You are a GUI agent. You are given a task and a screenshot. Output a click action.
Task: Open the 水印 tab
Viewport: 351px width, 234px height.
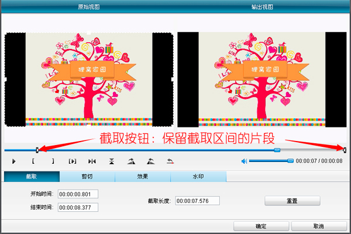coord(198,177)
